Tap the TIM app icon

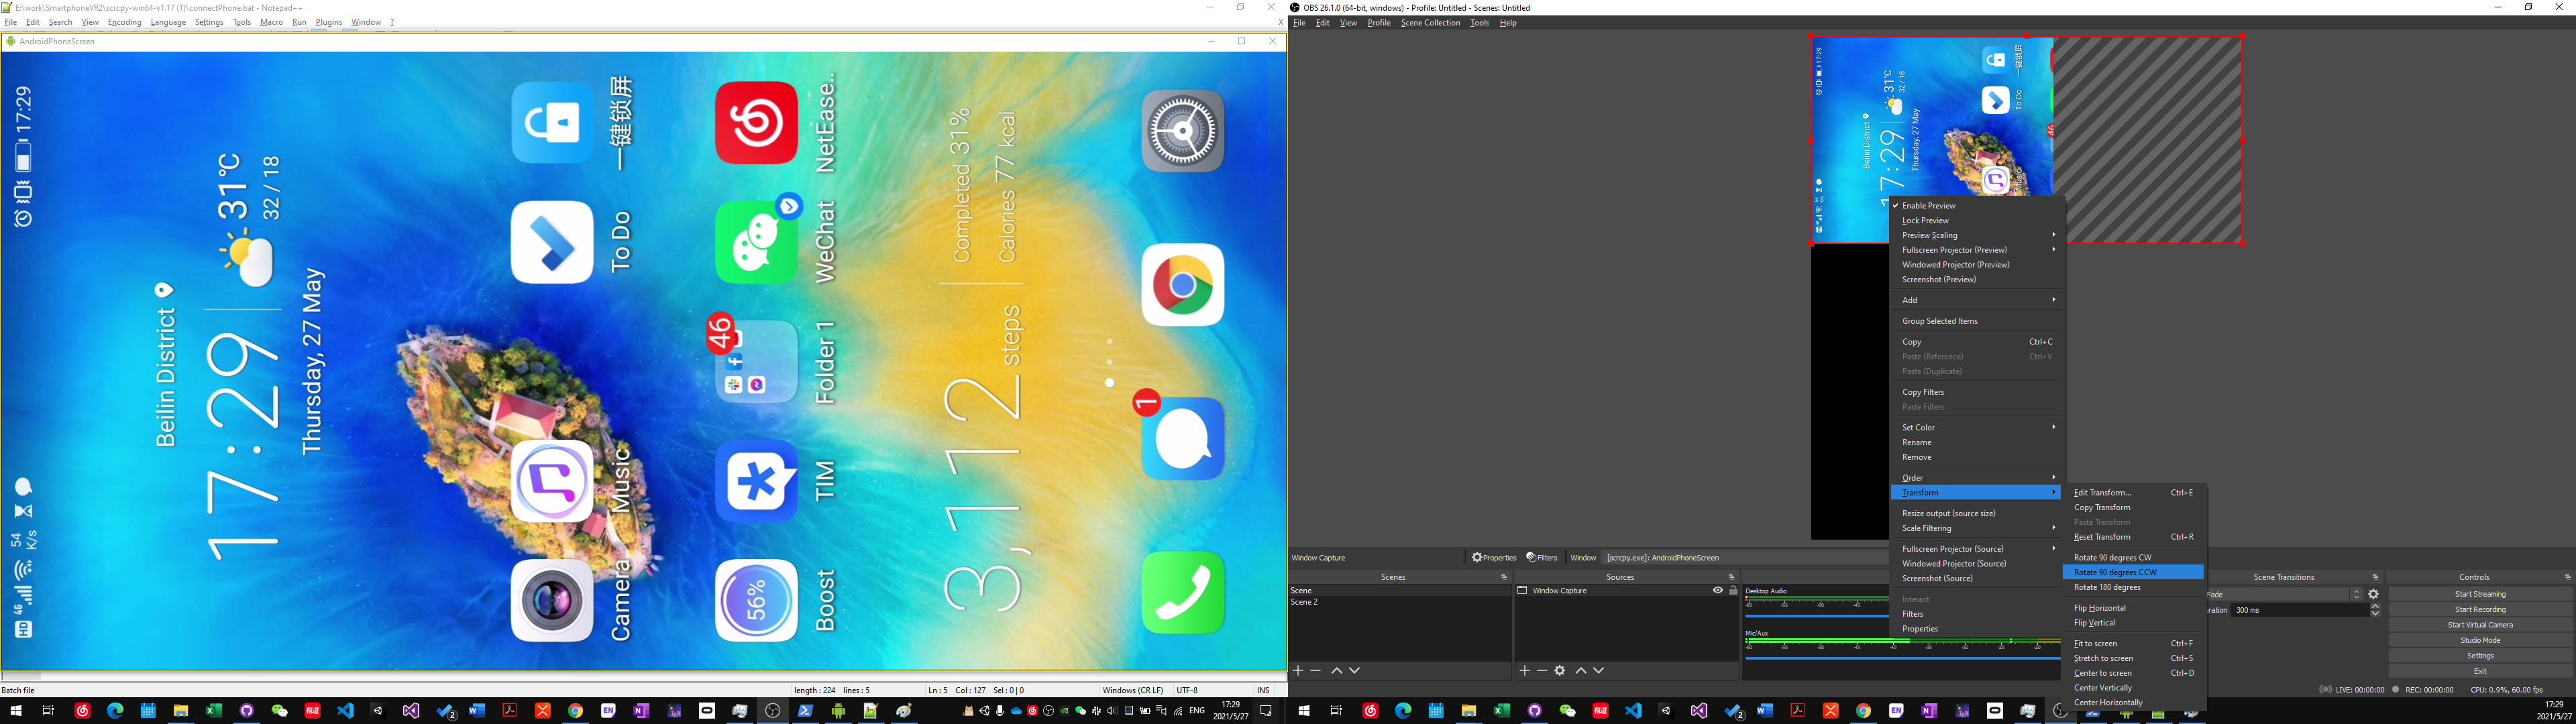click(757, 481)
